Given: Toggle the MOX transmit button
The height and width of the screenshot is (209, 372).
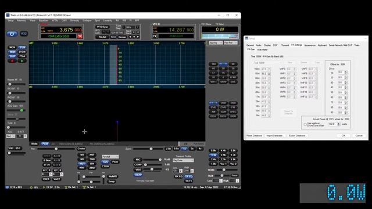Looking at the screenshot, I should [12, 52].
